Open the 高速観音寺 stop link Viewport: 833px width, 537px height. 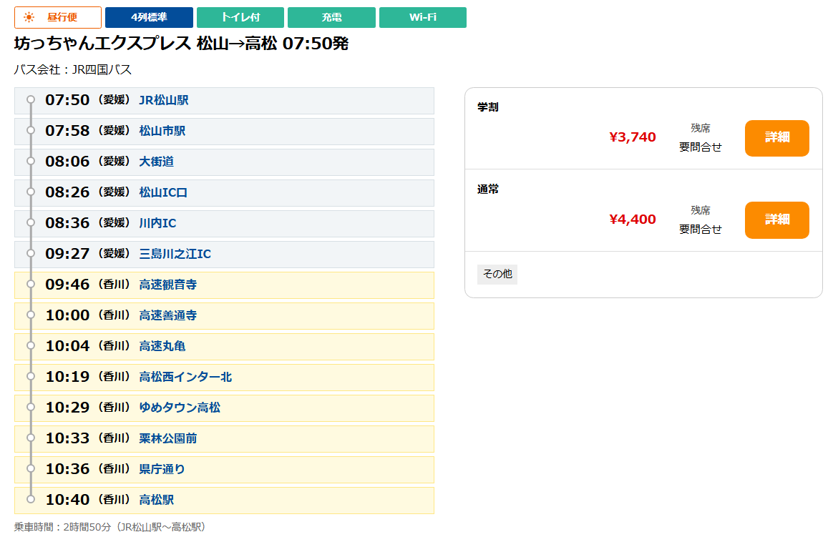[168, 285]
